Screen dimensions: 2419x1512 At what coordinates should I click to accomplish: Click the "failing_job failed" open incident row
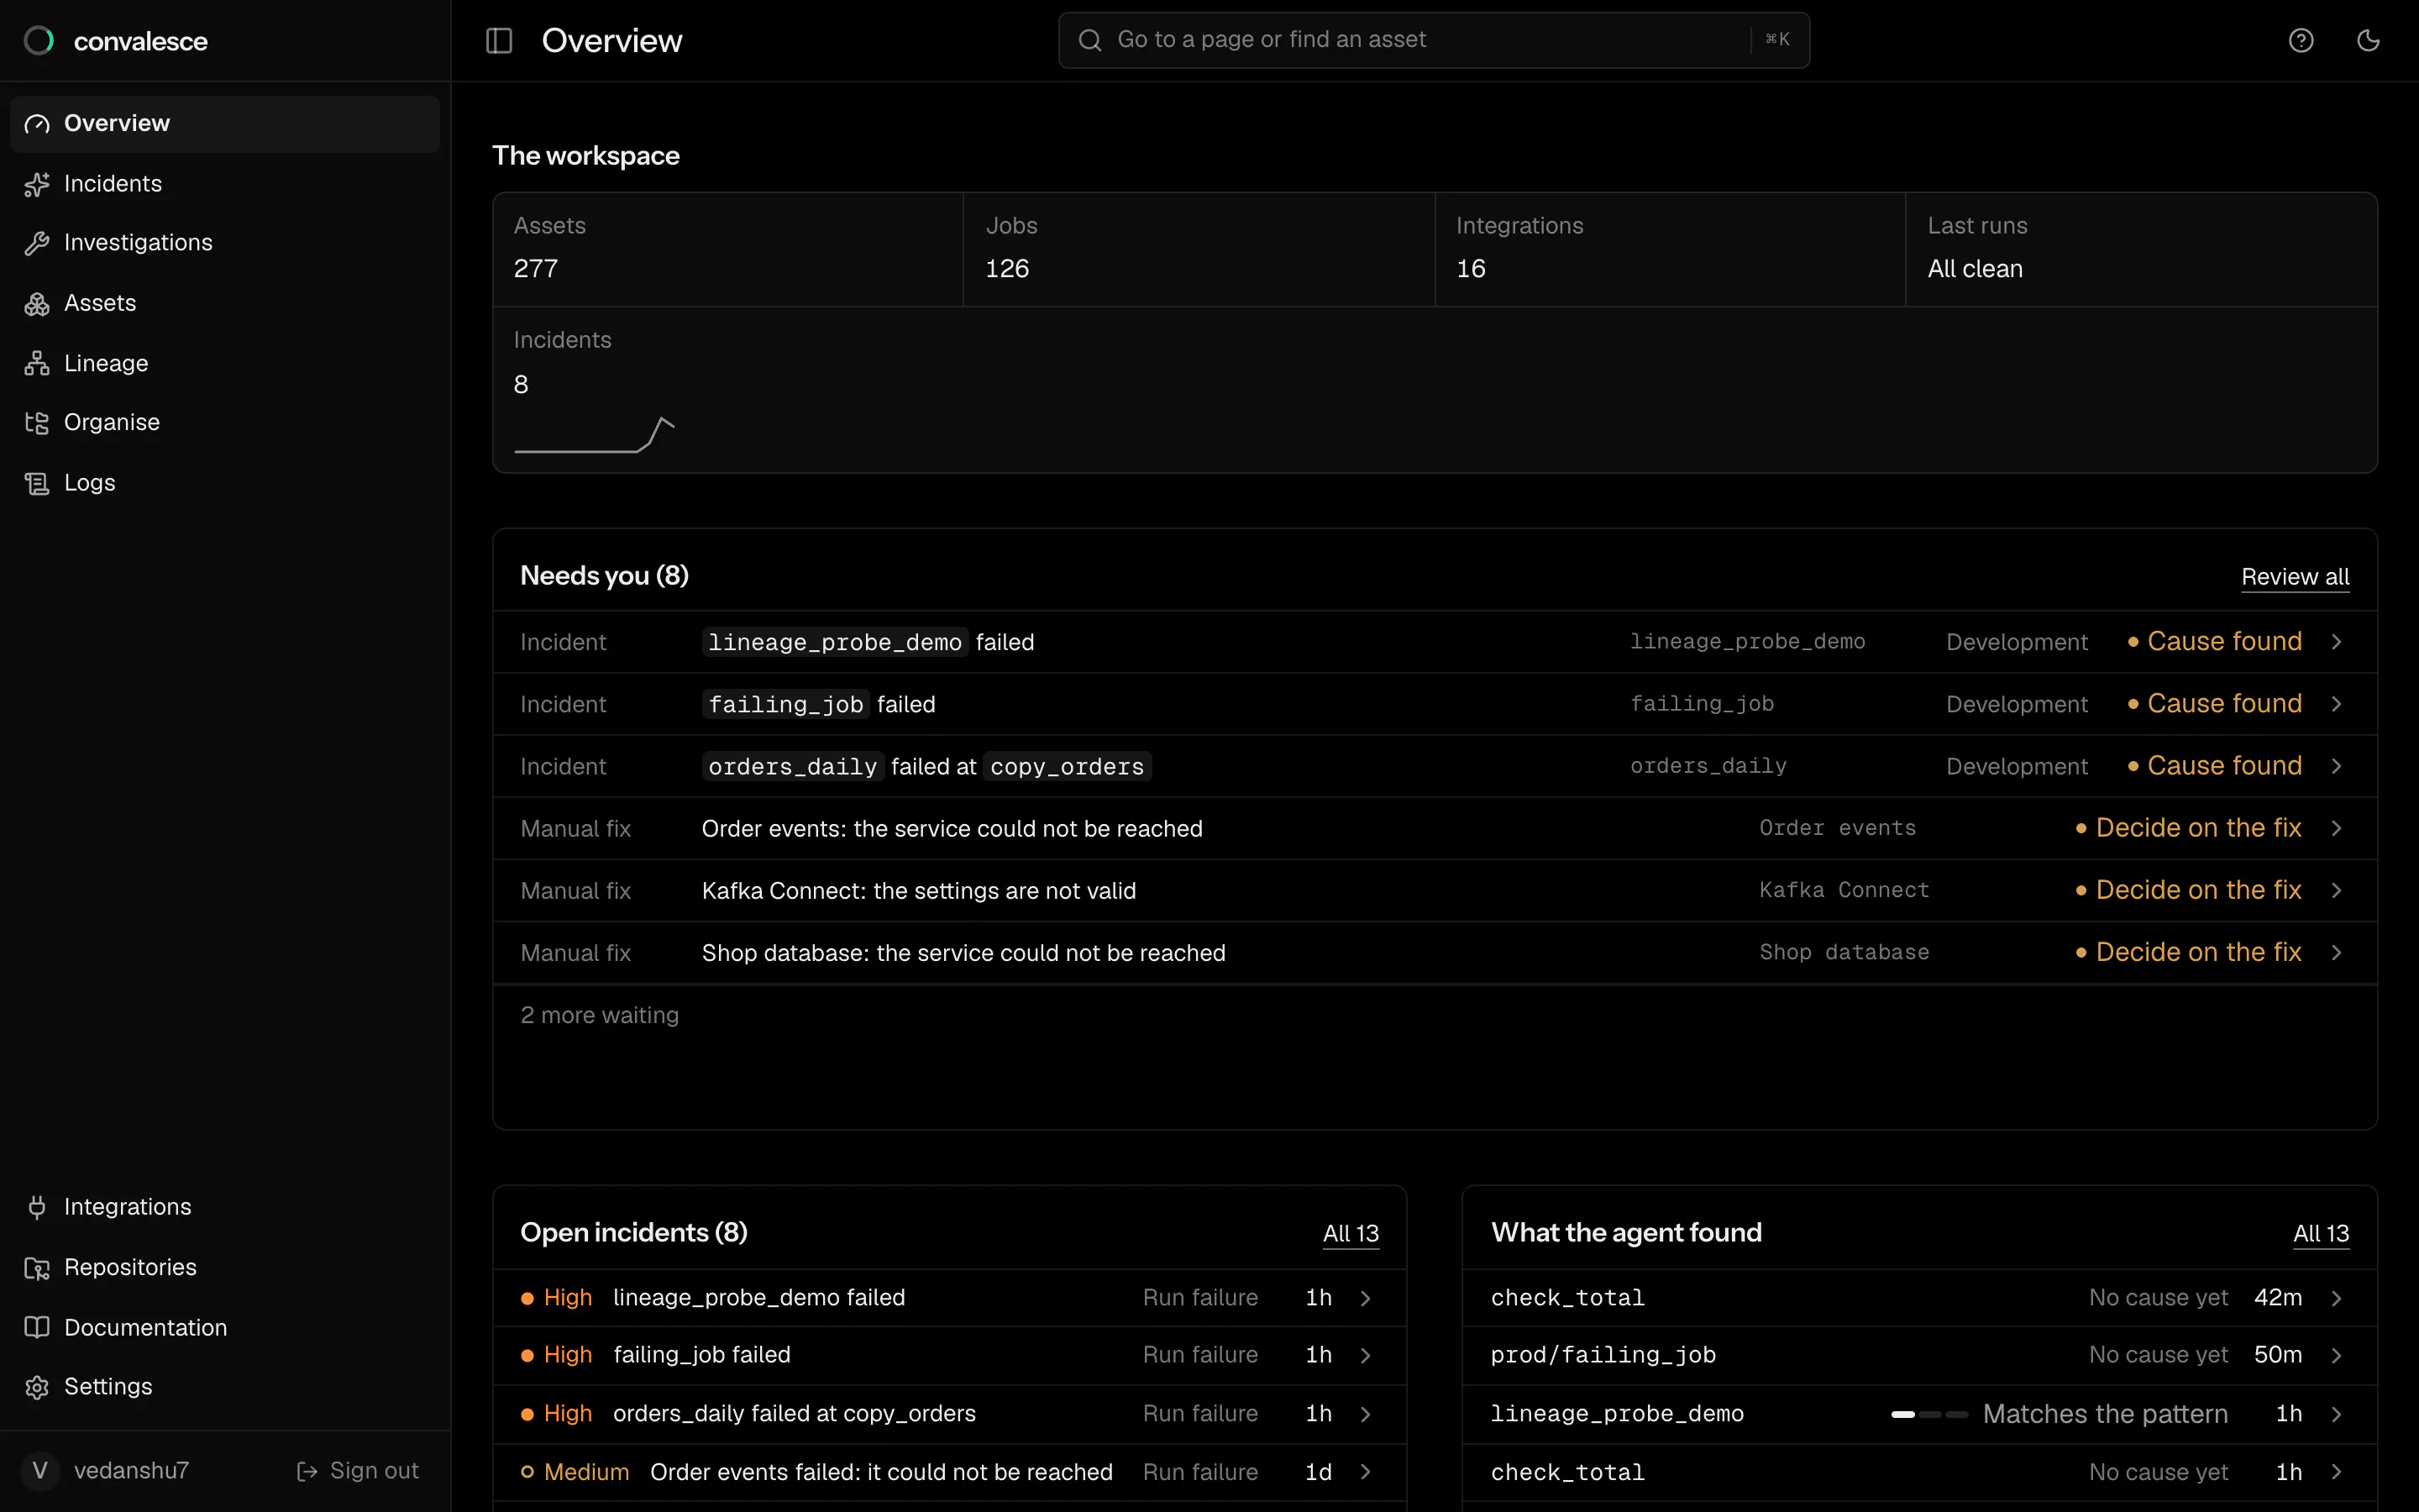(x=950, y=1355)
